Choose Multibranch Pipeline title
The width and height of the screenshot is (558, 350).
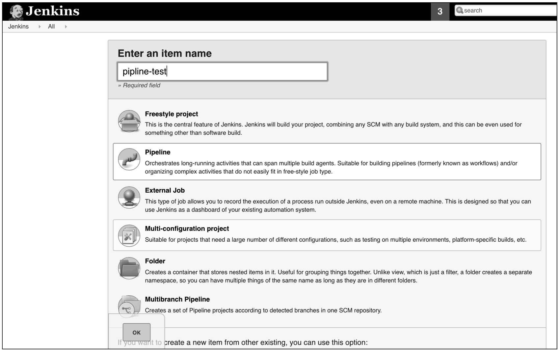pos(177,299)
